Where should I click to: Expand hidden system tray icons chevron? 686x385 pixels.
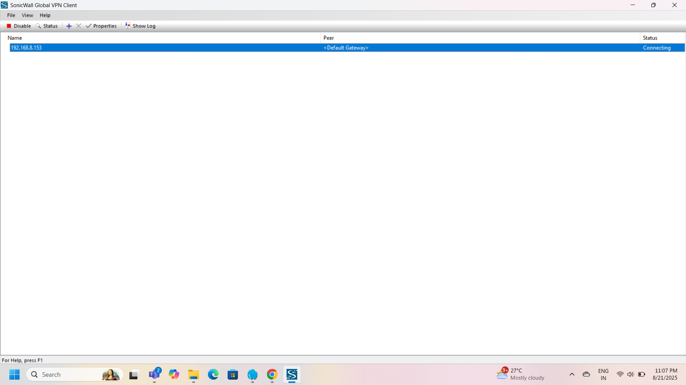(572, 374)
